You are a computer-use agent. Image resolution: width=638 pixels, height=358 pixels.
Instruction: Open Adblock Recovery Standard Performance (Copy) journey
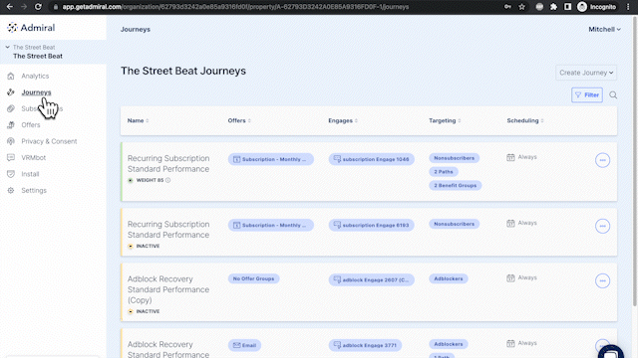(168, 289)
